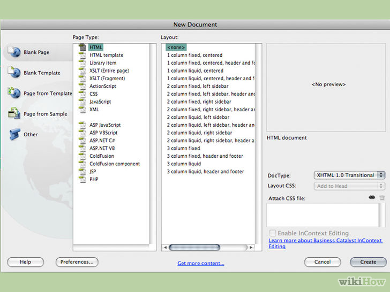Open Page from Template category icon
390x292 pixels.
click(x=13, y=93)
